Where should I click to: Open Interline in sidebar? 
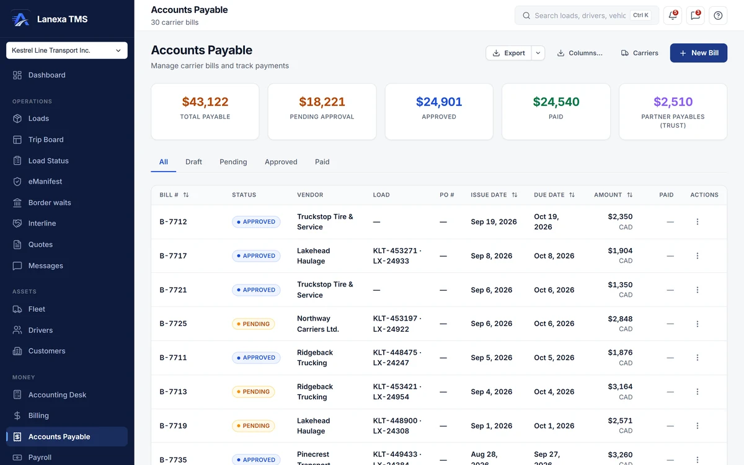point(67,223)
